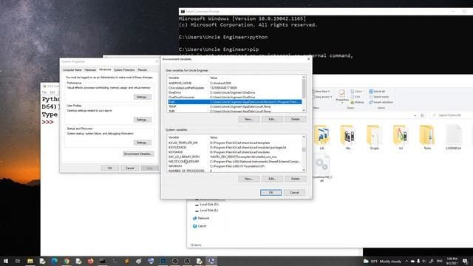473x266 pixels.
Task: Open the tcl folder in File Explorer
Action: (x=401, y=137)
